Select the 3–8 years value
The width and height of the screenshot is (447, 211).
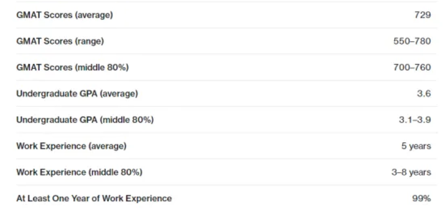point(411,172)
